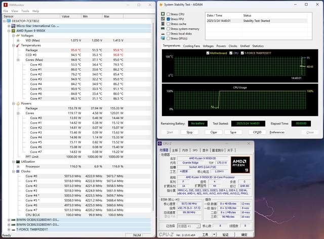Collapse the AMD Ryzen 9 9950X node

(x=9, y=31)
